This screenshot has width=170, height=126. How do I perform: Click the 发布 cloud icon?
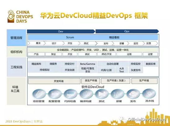[x=133, y=94]
